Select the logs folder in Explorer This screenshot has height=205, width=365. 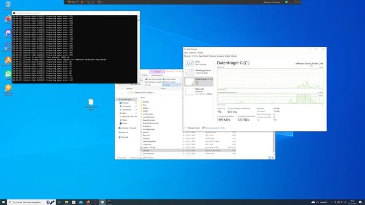[145, 105]
